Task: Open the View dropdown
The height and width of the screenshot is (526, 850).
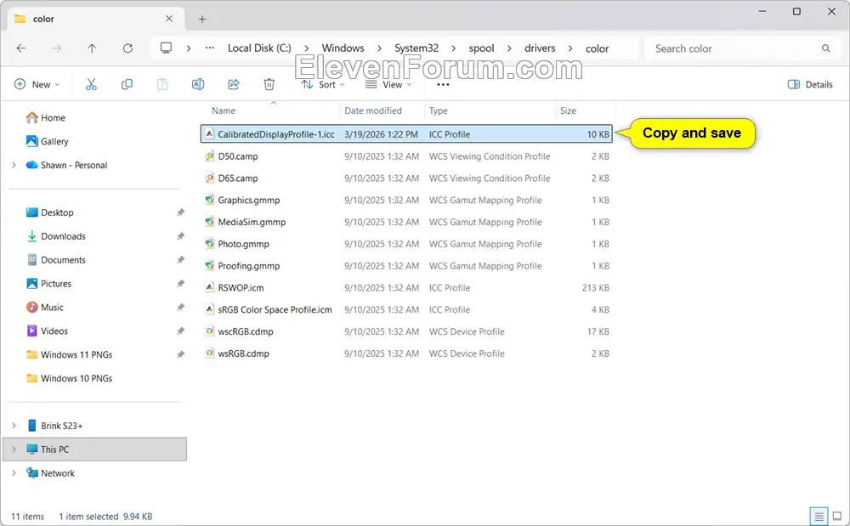Action: tap(388, 84)
